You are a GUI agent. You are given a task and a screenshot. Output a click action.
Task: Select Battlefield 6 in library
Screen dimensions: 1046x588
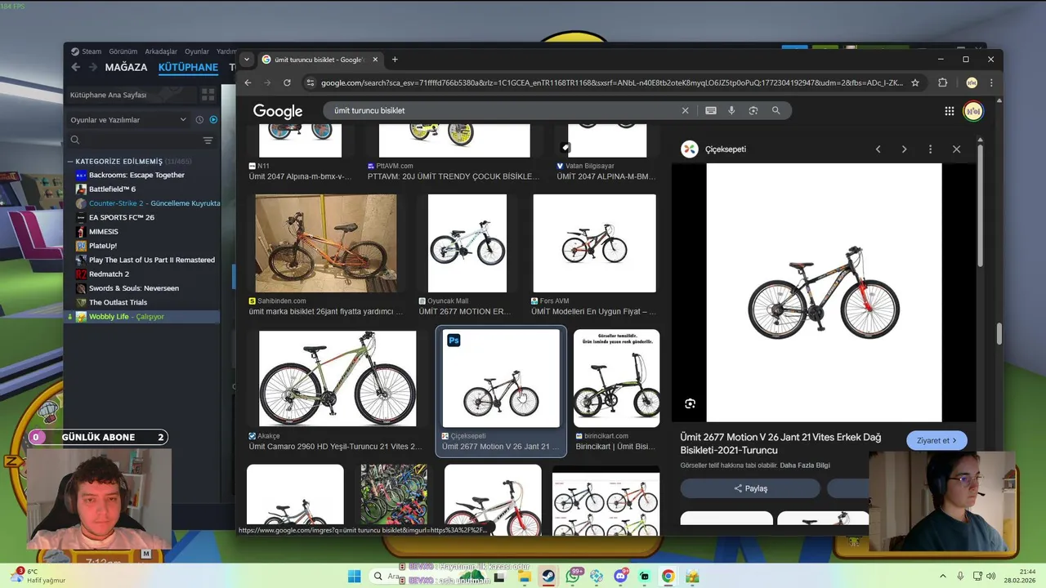tap(143, 189)
